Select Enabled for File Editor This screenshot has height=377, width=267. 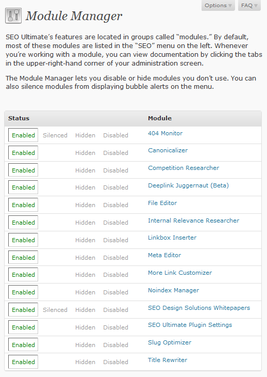23,205
